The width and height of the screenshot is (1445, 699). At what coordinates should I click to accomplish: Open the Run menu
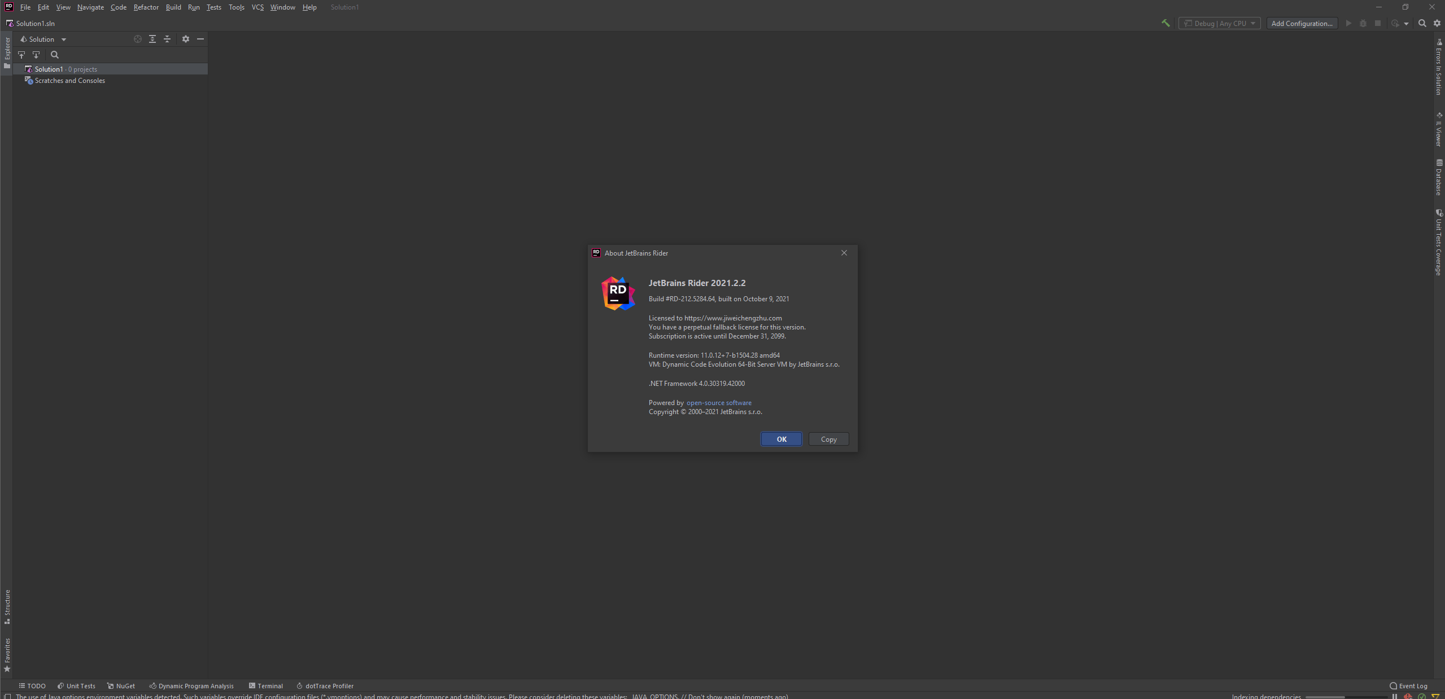[194, 7]
